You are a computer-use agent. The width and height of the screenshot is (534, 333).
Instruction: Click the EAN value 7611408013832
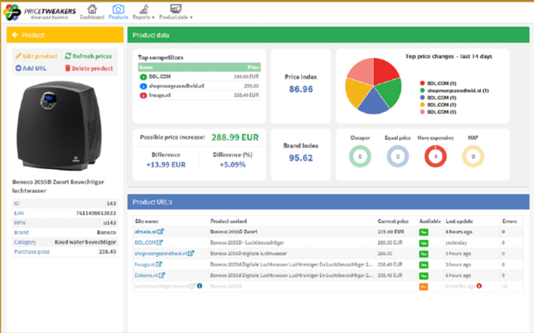[96, 213]
